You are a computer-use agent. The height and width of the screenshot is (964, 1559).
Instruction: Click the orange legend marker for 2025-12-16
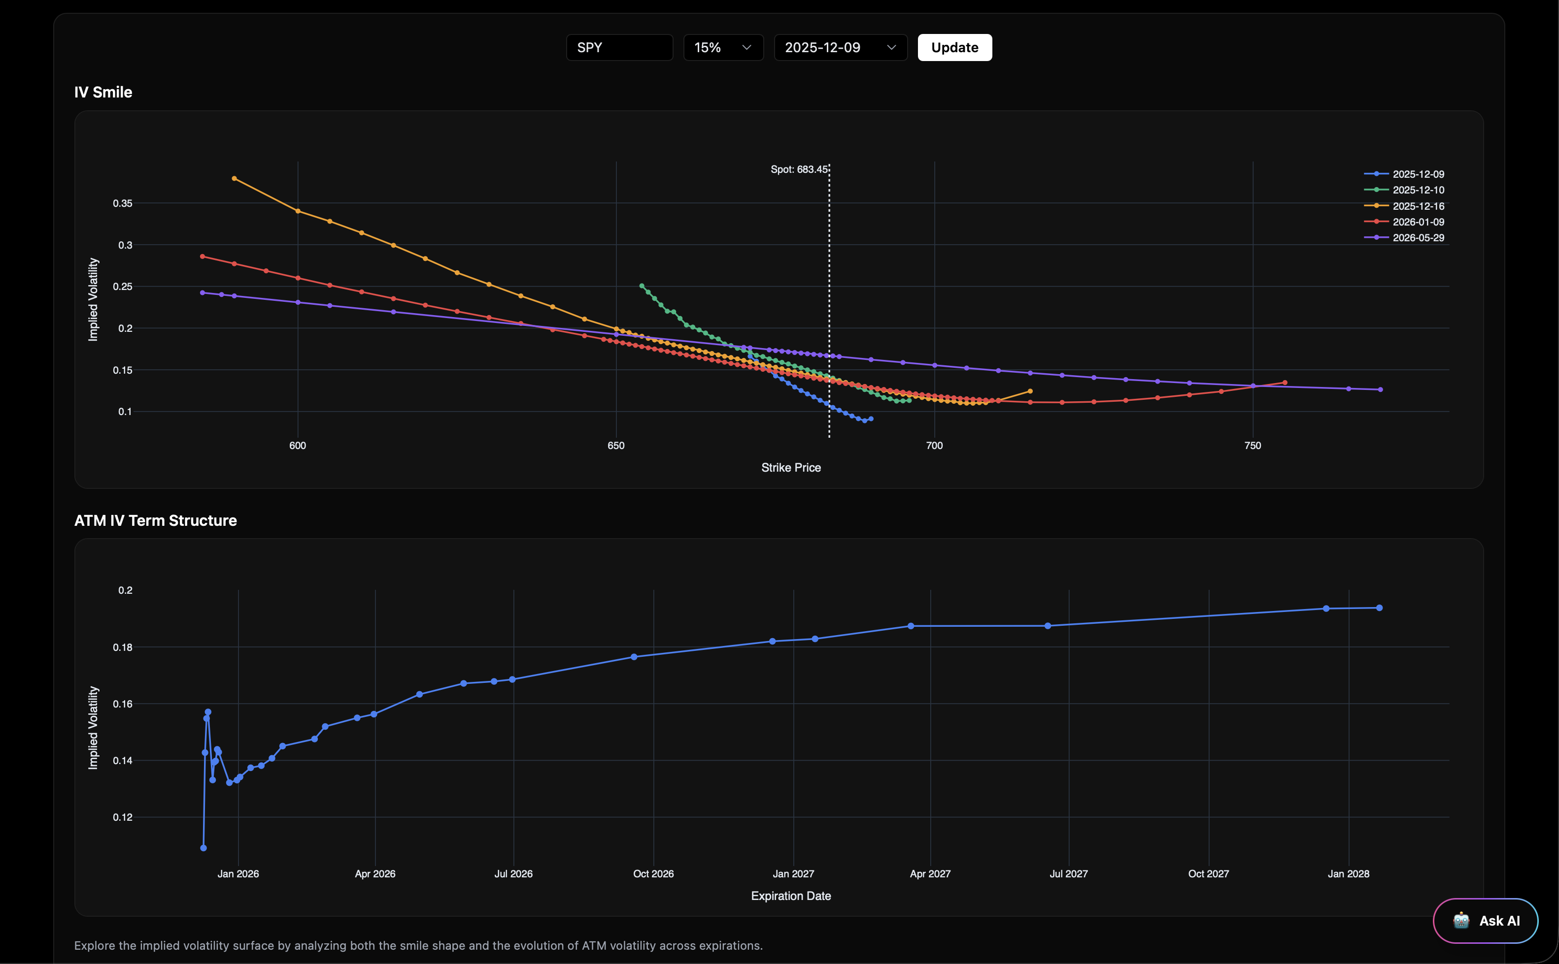tap(1376, 206)
